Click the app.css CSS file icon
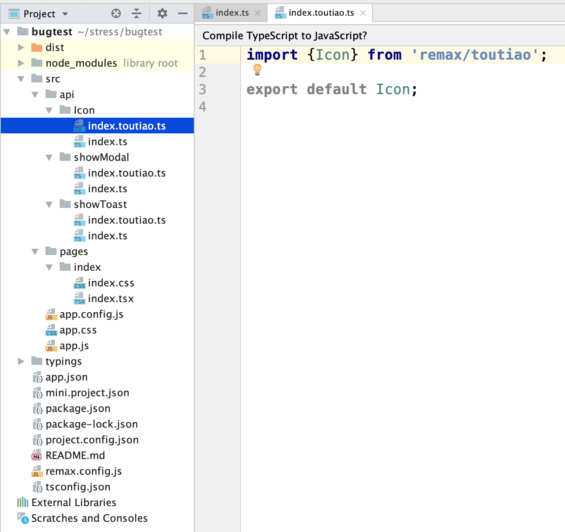Screen dimensions: 565x532 [51, 330]
